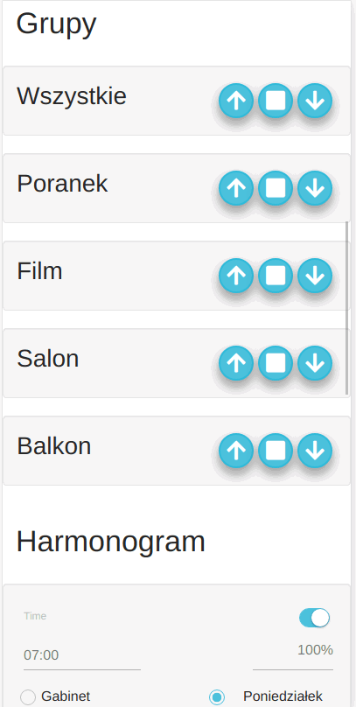Screen dimensions: 356x707
Task: Lower the Salon group blinds
Action: tap(315, 363)
